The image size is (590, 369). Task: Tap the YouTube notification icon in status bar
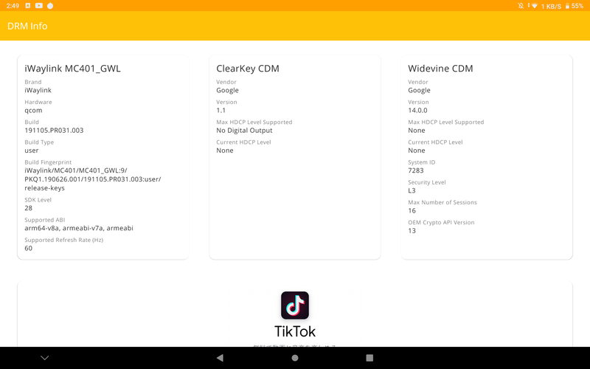(39, 6)
